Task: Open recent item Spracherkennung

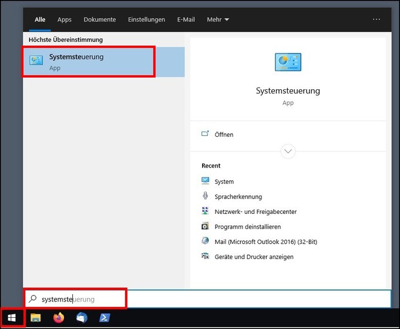Action: pos(238,197)
